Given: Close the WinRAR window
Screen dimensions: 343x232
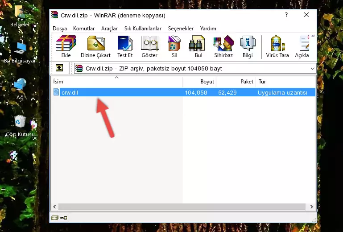Looking at the screenshot, I should point(306,15).
